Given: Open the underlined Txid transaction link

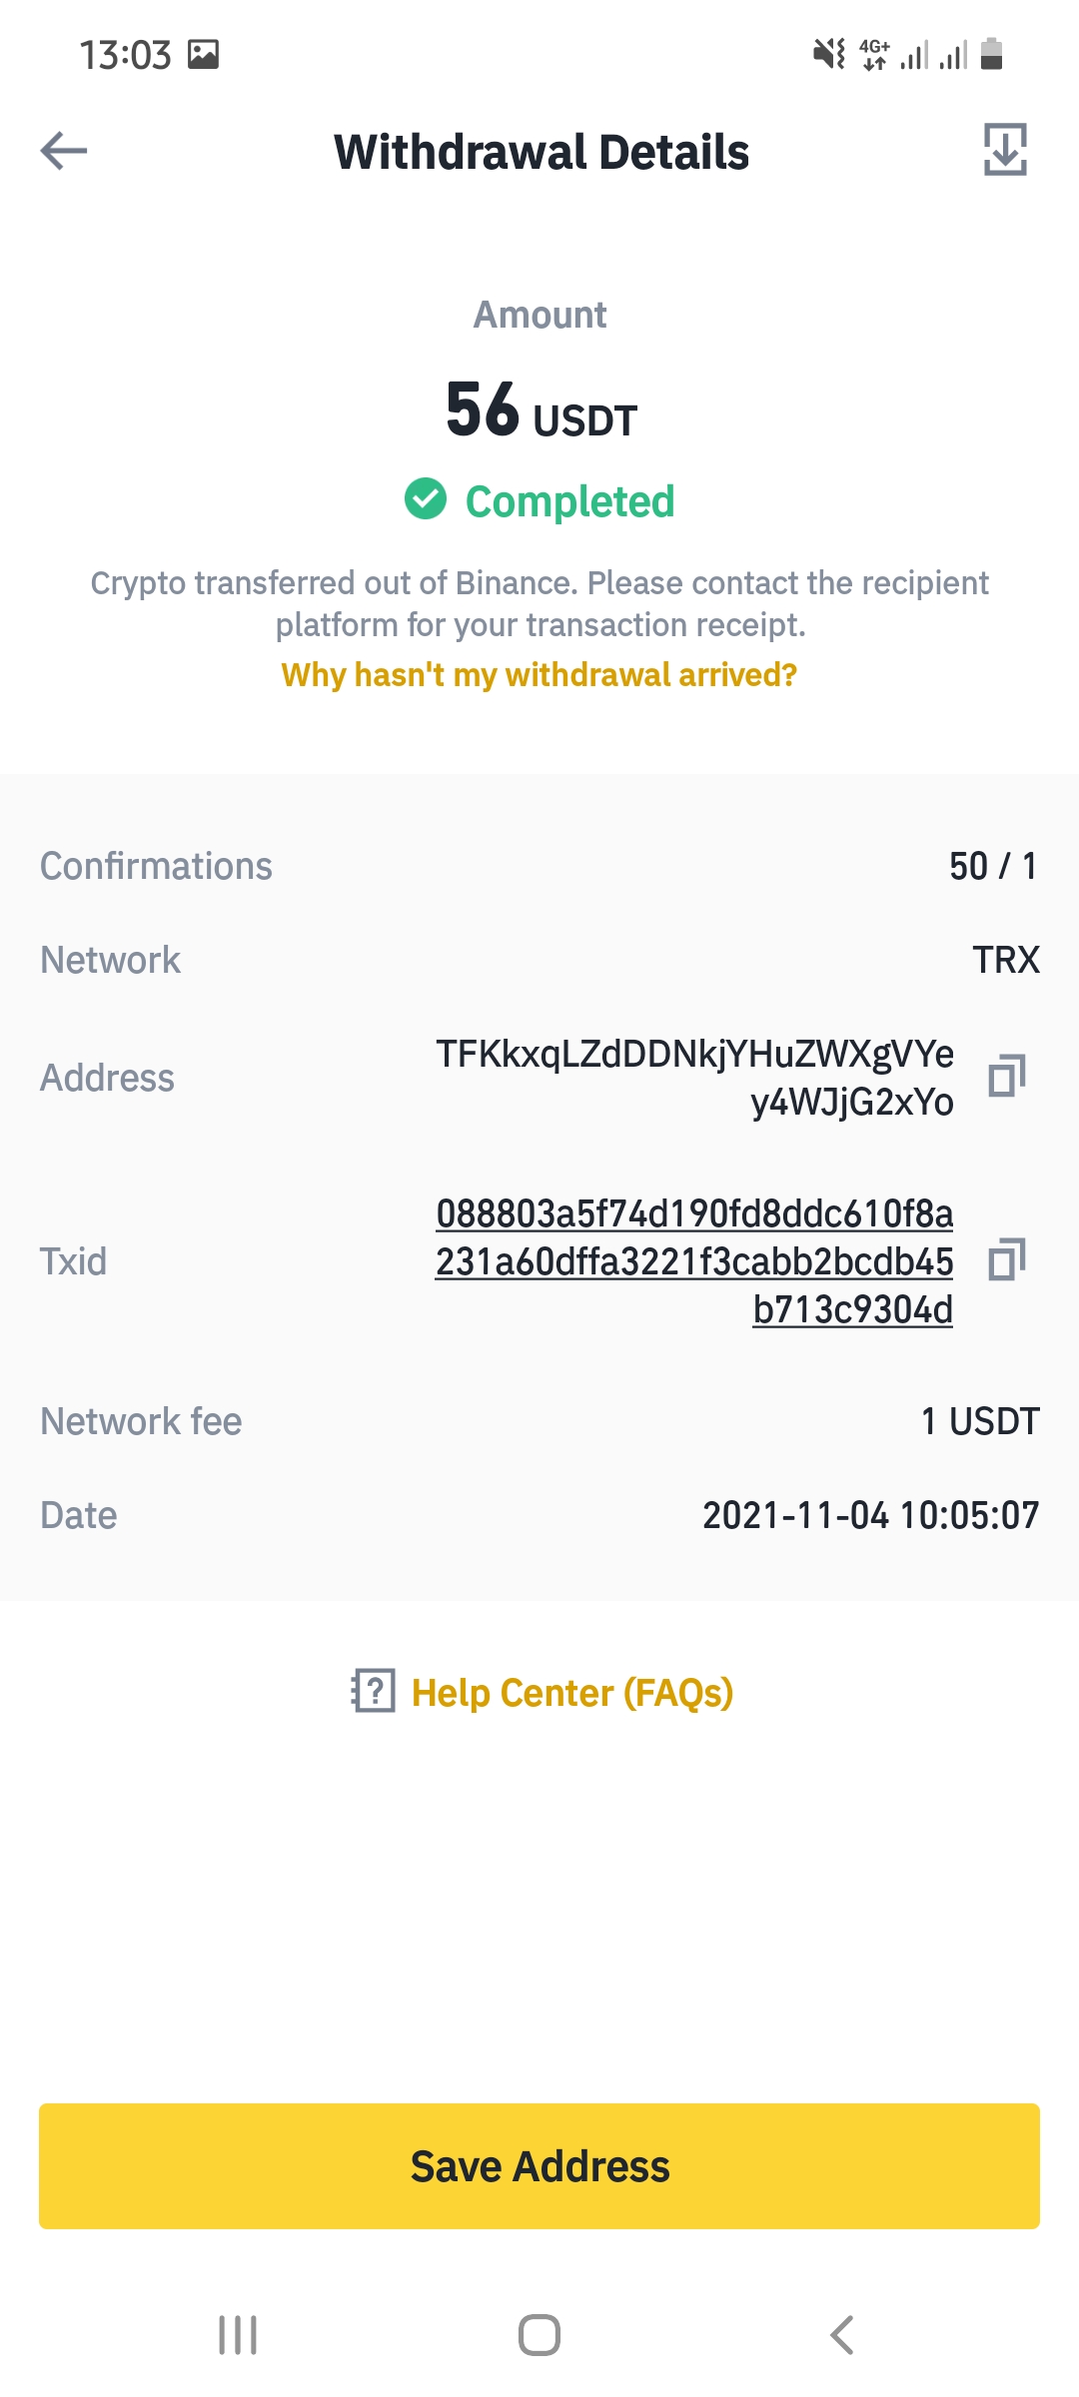Looking at the screenshot, I should click(x=694, y=1261).
